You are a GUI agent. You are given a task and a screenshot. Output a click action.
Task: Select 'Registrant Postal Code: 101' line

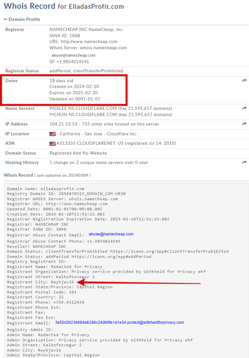click(x=42, y=292)
